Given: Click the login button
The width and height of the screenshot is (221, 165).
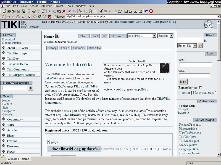Looking at the screenshot, I should pos(183,82).
